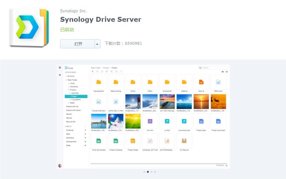
Task: Click the Product breadcrumb link
Action: (x=106, y=68)
